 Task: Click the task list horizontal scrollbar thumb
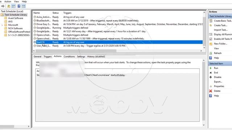pyautogui.click(x=76, y=51)
